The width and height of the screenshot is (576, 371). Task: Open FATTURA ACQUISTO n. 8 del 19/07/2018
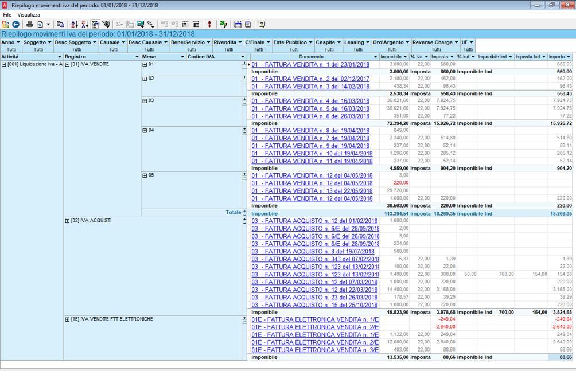(x=313, y=251)
